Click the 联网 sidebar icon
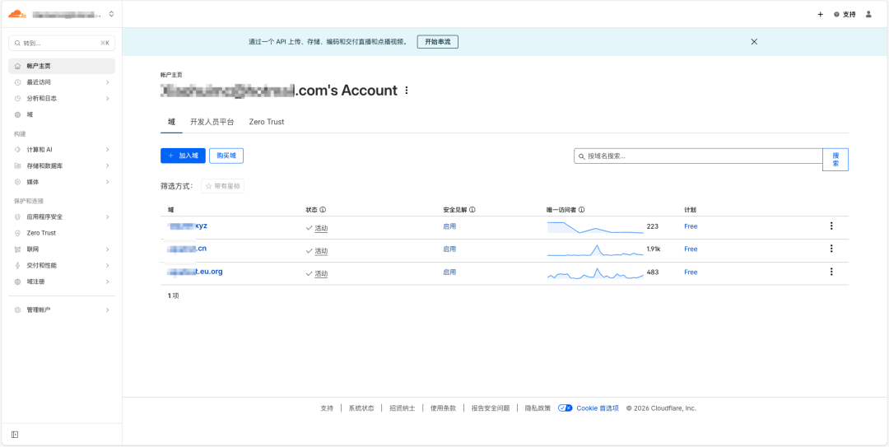This screenshot has width=889, height=447. [x=17, y=249]
